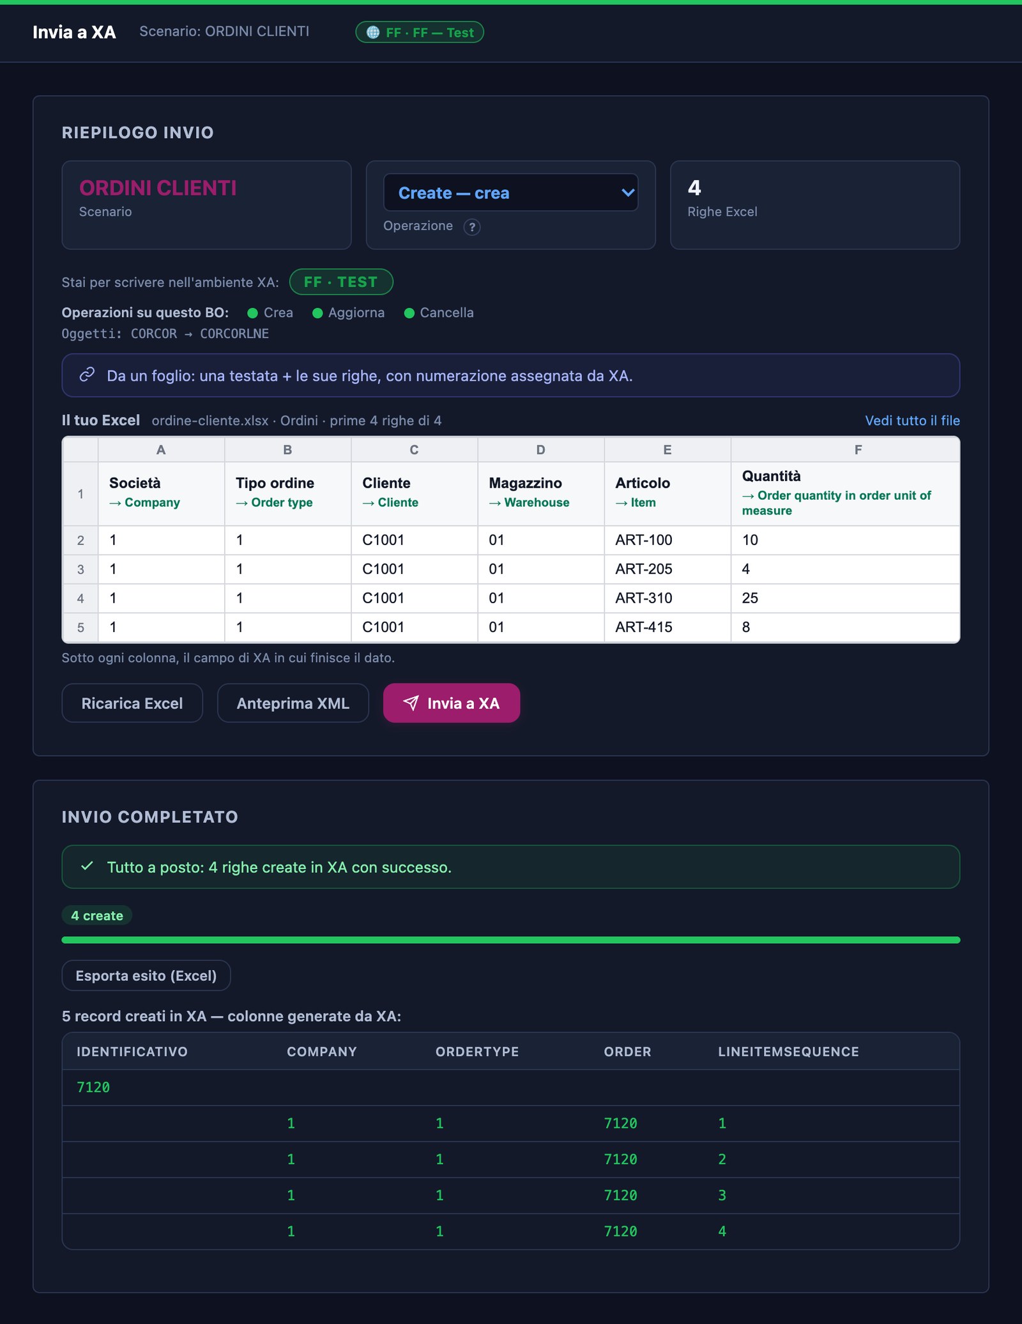Click the green progress bar
The image size is (1022, 1324).
click(x=511, y=940)
